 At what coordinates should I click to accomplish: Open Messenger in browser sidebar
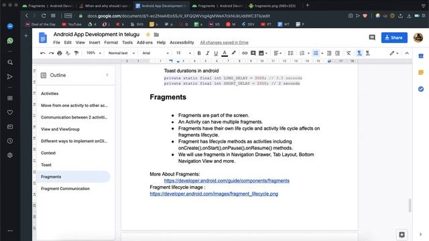point(10,26)
